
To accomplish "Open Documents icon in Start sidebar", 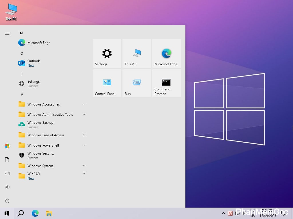I will click(x=7, y=160).
